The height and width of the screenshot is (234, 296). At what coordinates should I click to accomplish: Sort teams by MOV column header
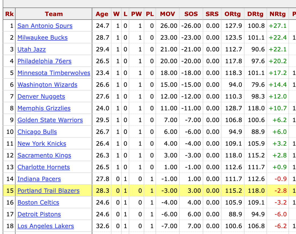(167, 14)
